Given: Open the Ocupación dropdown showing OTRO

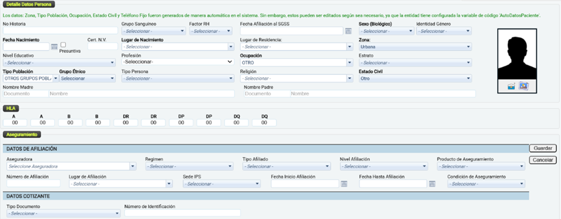Looking at the screenshot, I should click(297, 63).
